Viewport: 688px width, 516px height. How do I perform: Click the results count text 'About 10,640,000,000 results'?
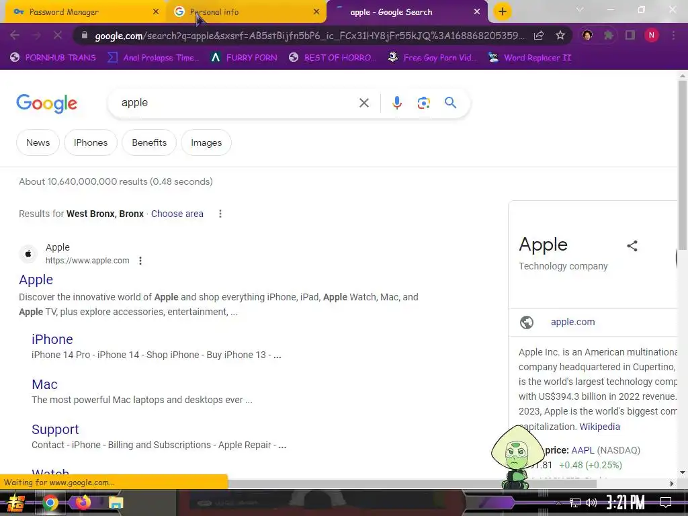click(83, 181)
